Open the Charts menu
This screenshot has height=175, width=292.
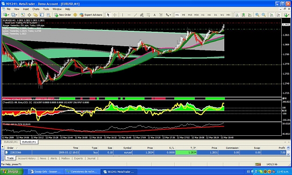[36, 9]
